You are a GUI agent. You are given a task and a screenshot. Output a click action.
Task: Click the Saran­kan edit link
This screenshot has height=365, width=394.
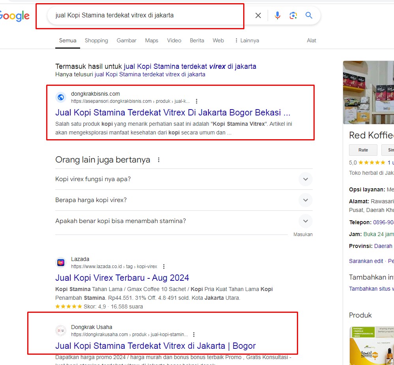pos(366,261)
